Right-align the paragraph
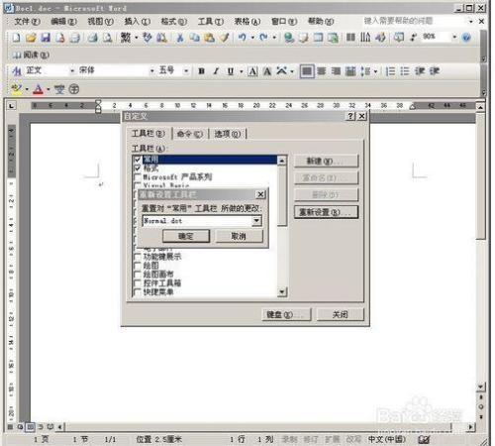The image size is (495, 446). coord(336,71)
